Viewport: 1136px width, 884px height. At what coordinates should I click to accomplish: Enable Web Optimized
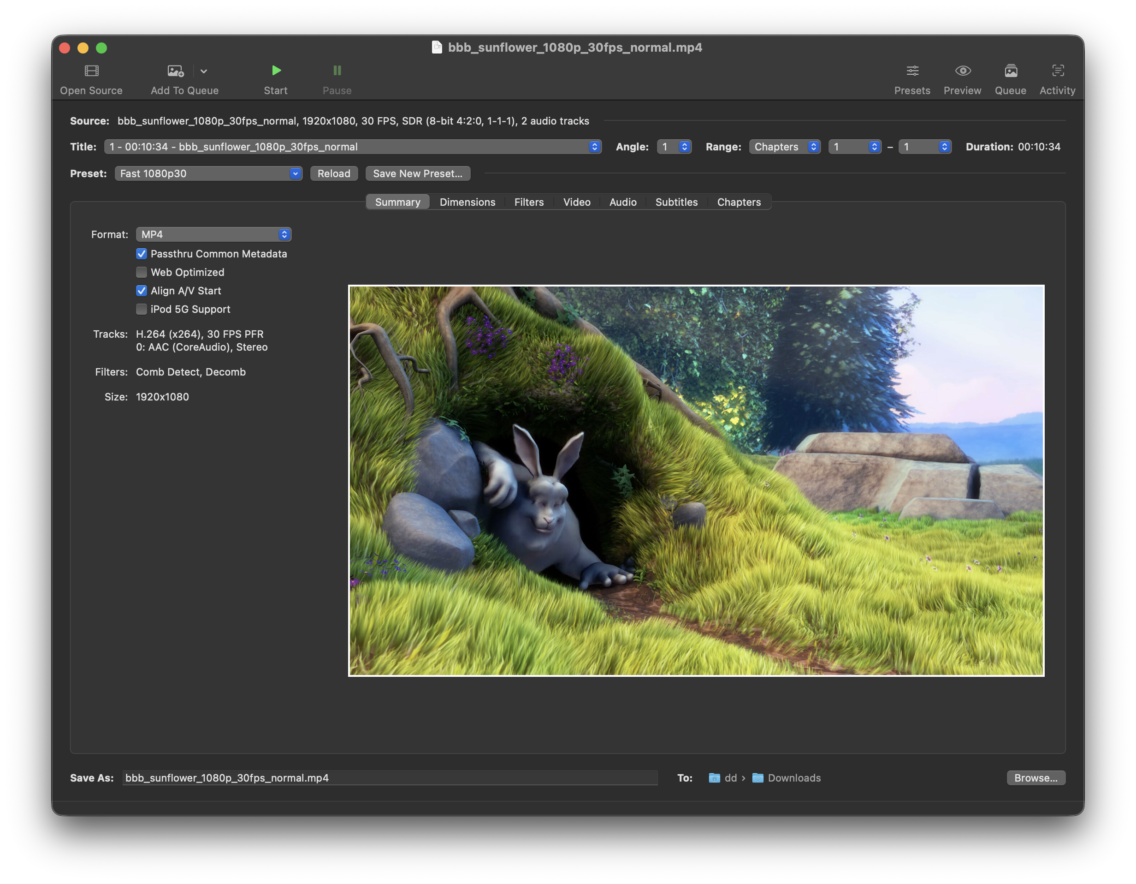[x=142, y=272]
